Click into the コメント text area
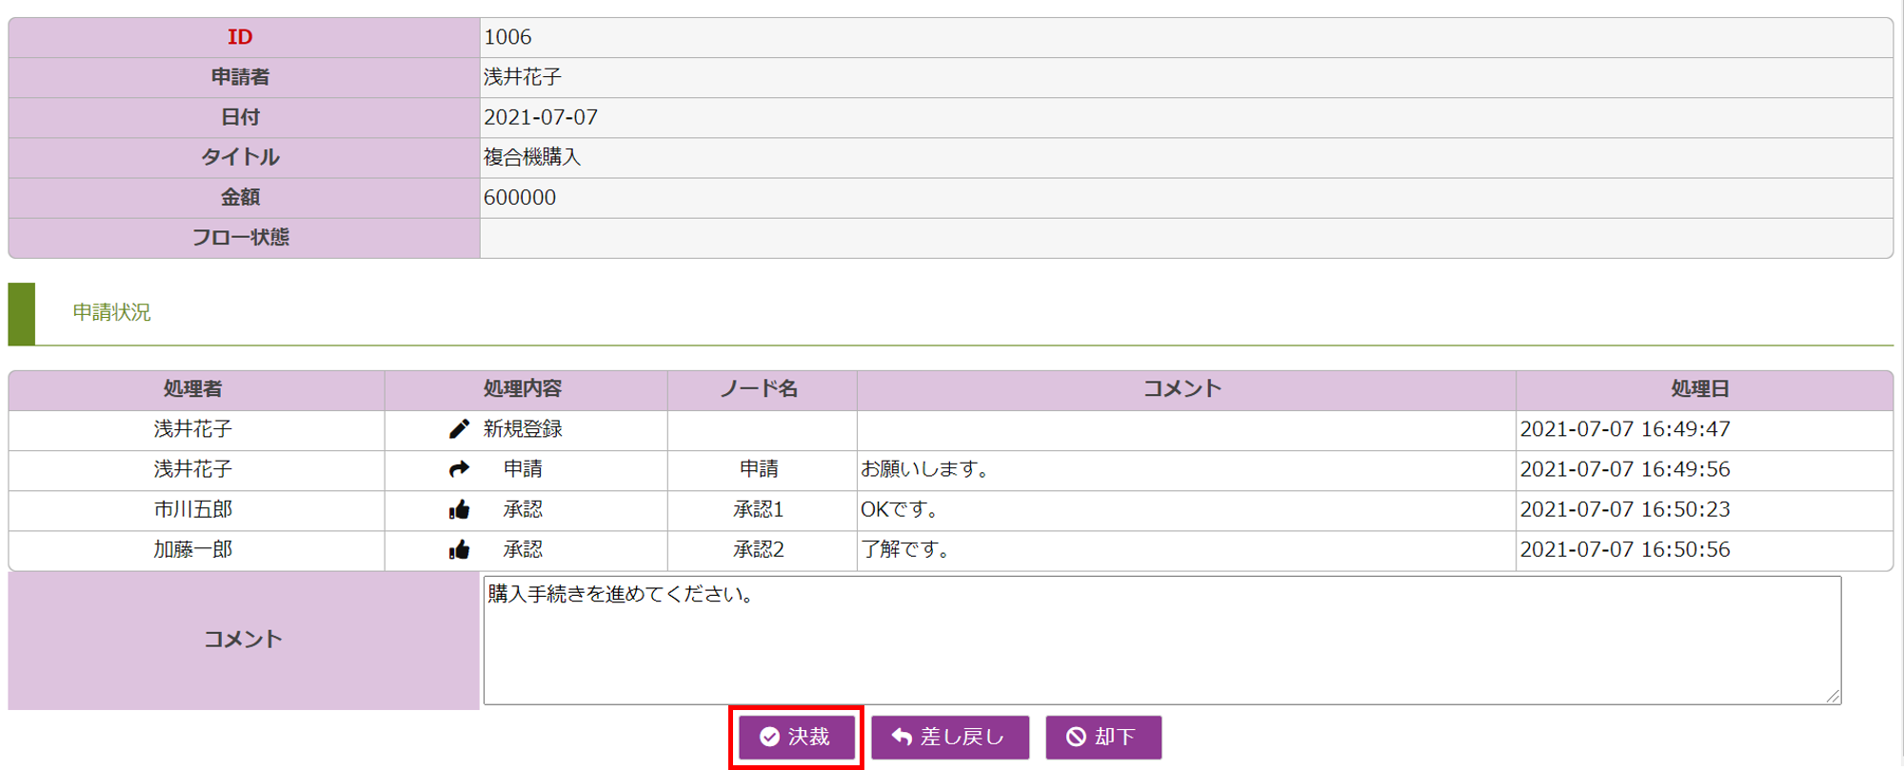 1161,640
